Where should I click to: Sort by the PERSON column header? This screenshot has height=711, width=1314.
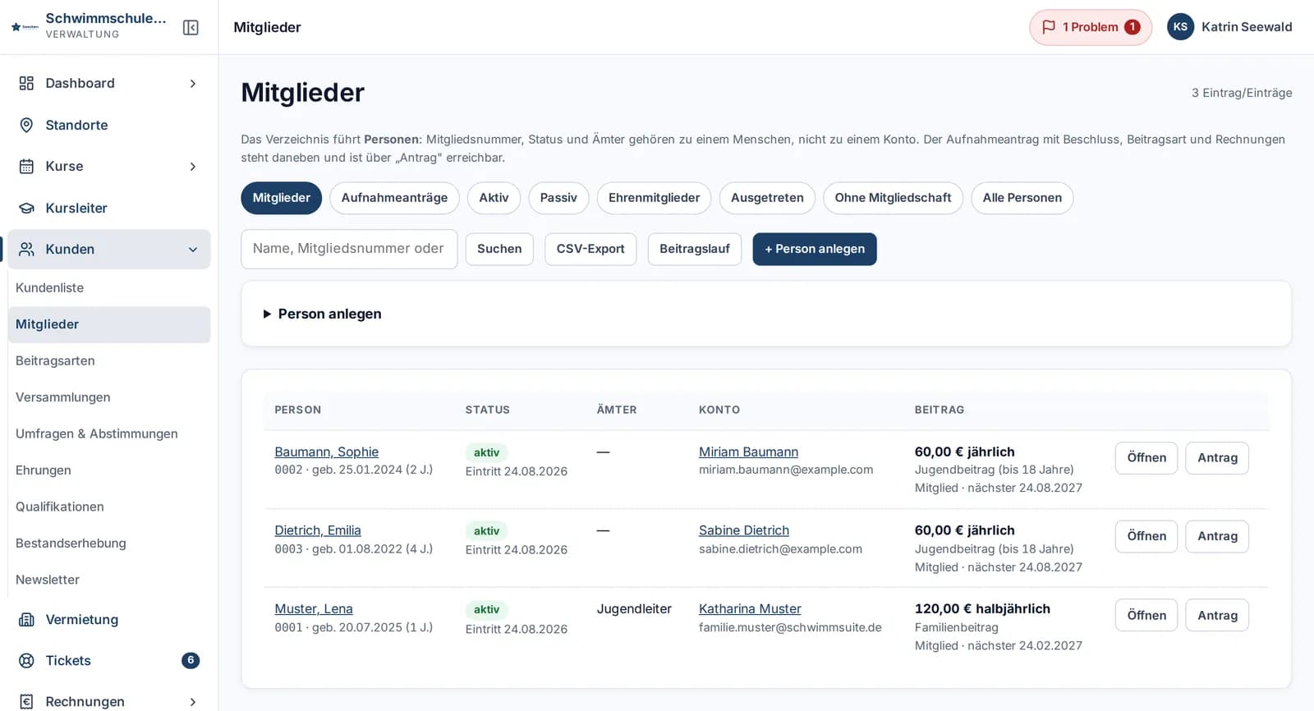(x=297, y=410)
